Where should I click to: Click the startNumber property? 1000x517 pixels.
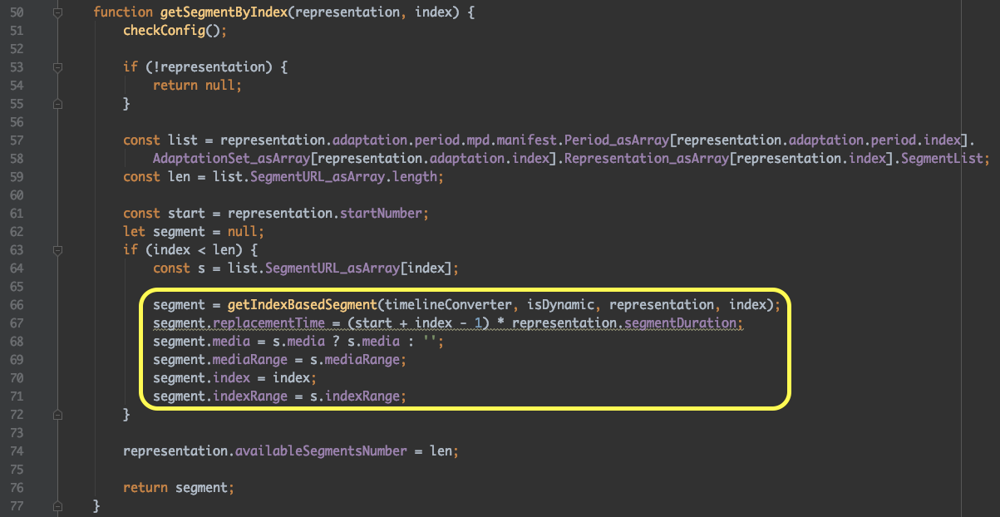pyautogui.click(x=382, y=214)
